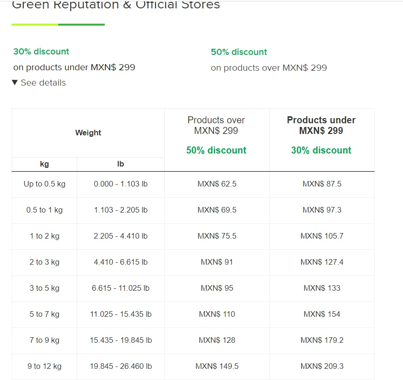The height and width of the screenshot is (380, 403).
Task: Click the MXN$ 154 price cell
Action: (x=322, y=314)
